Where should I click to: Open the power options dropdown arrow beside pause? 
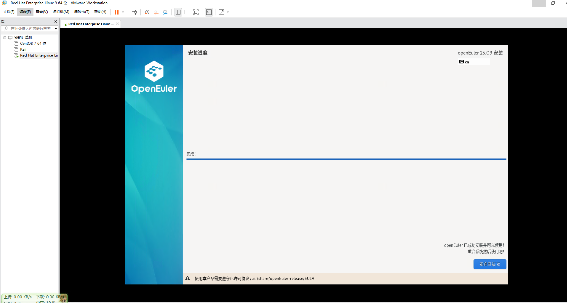click(123, 12)
